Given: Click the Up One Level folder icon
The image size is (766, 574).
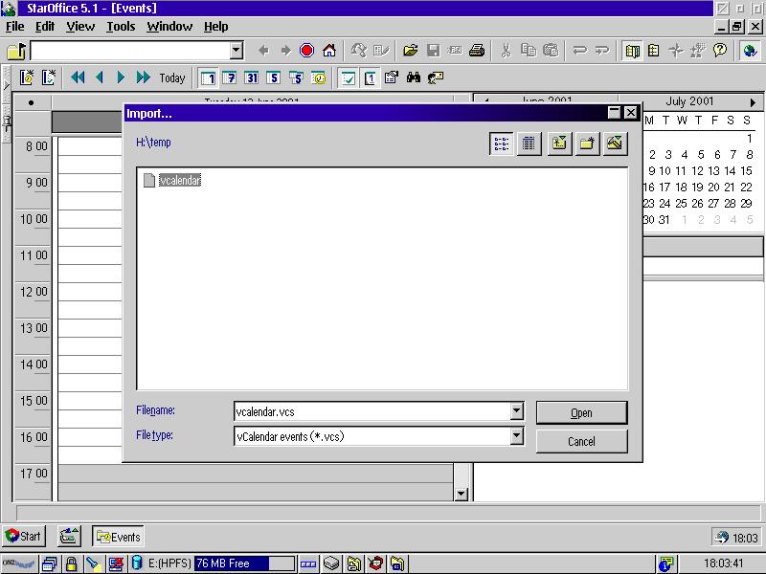Looking at the screenshot, I should [560, 143].
